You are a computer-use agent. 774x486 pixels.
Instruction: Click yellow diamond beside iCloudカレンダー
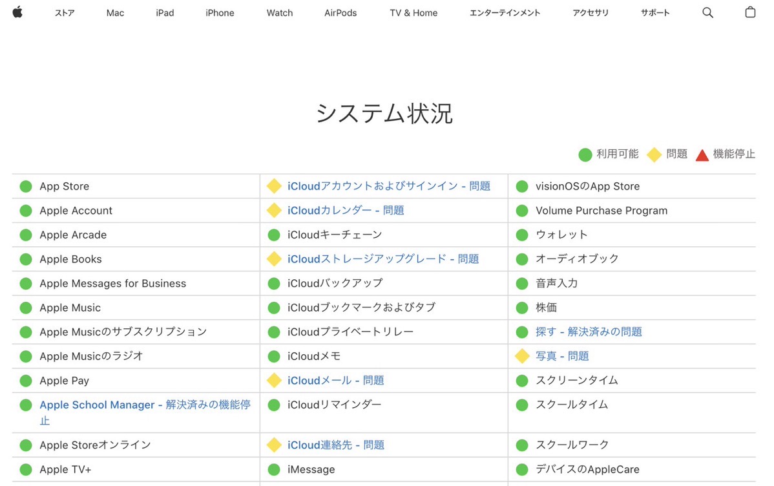click(x=274, y=211)
